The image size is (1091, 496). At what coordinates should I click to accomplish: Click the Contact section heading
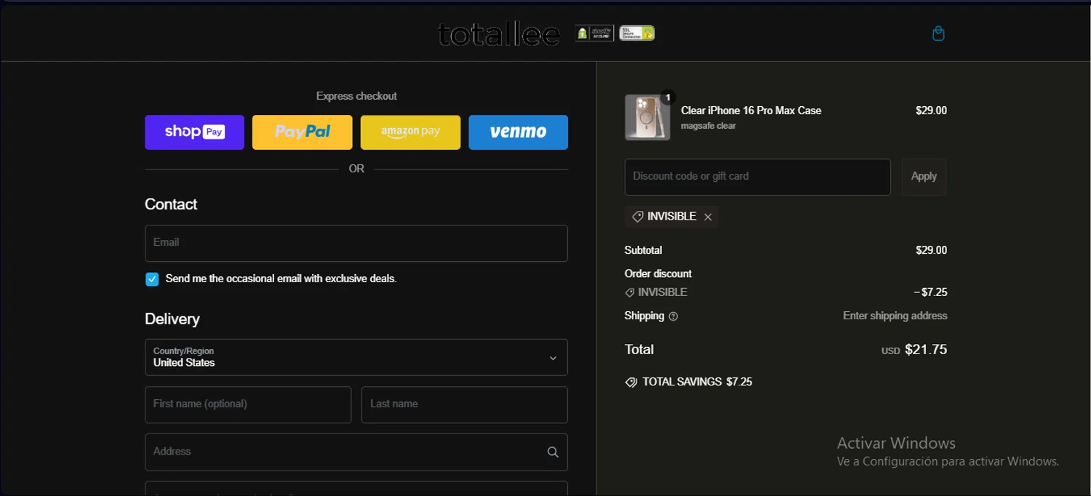(171, 204)
